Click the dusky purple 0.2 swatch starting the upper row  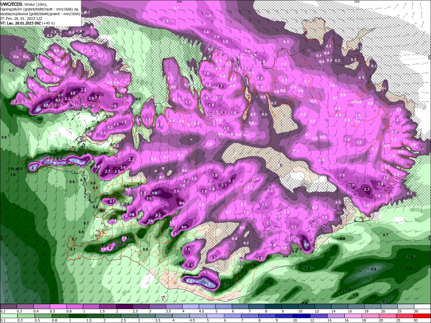(x=8, y=307)
